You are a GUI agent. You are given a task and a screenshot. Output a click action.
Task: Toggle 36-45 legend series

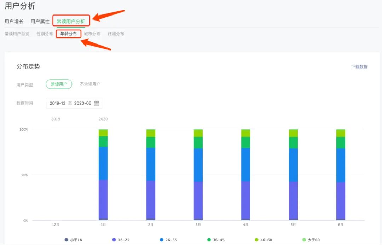click(216, 240)
